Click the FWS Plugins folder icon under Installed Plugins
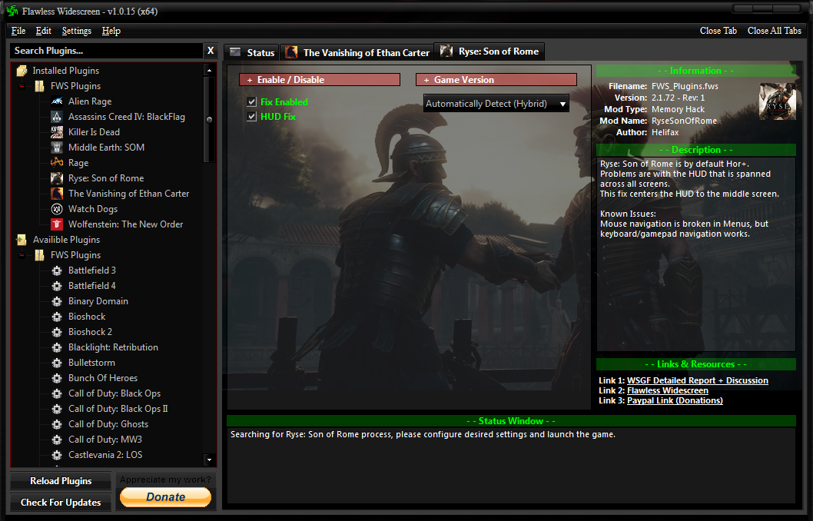The image size is (813, 521). click(x=39, y=86)
